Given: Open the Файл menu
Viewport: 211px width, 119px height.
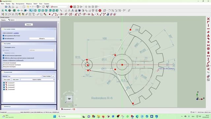Looking at the screenshot, I should 2,4.
